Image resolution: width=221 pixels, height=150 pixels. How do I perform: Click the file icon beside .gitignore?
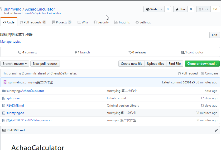pyautogui.click(x=4, y=98)
